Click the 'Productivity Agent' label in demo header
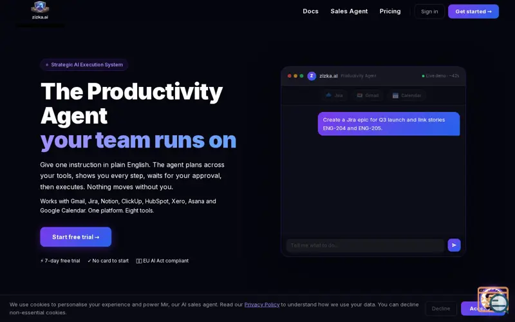 tap(359, 76)
